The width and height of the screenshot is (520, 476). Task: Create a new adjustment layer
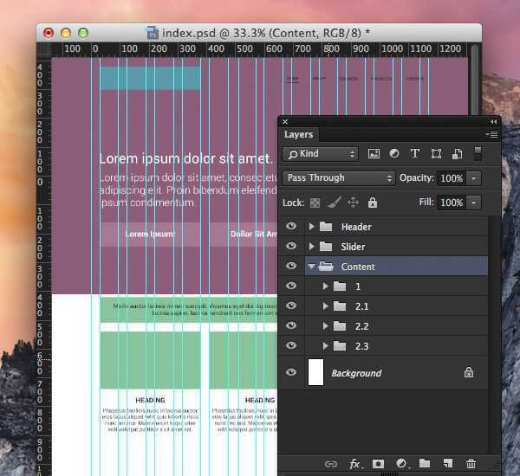coord(401,464)
